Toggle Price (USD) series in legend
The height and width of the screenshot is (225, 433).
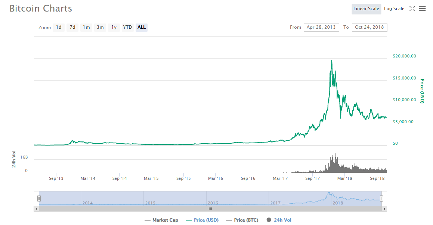(202, 220)
